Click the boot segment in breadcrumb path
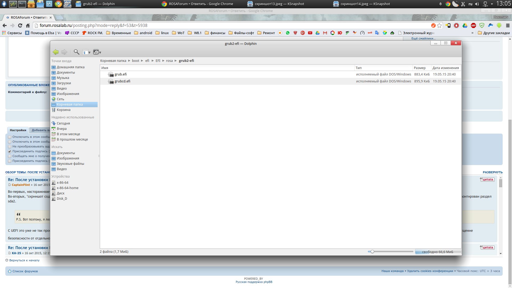 click(x=135, y=61)
